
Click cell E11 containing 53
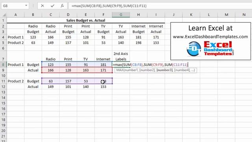coord(86,81)
